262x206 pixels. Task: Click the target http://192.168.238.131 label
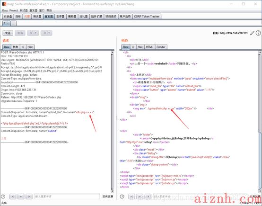pos(230,33)
